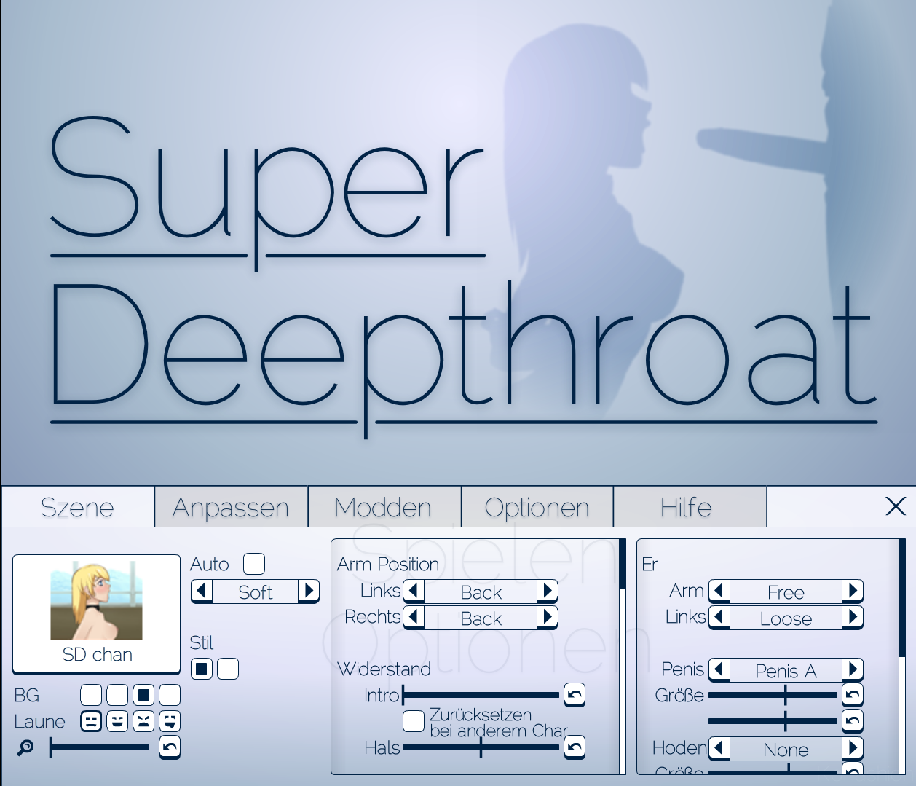The width and height of the screenshot is (916, 786).
Task: Open the Hilfe tab
Action: (686, 507)
